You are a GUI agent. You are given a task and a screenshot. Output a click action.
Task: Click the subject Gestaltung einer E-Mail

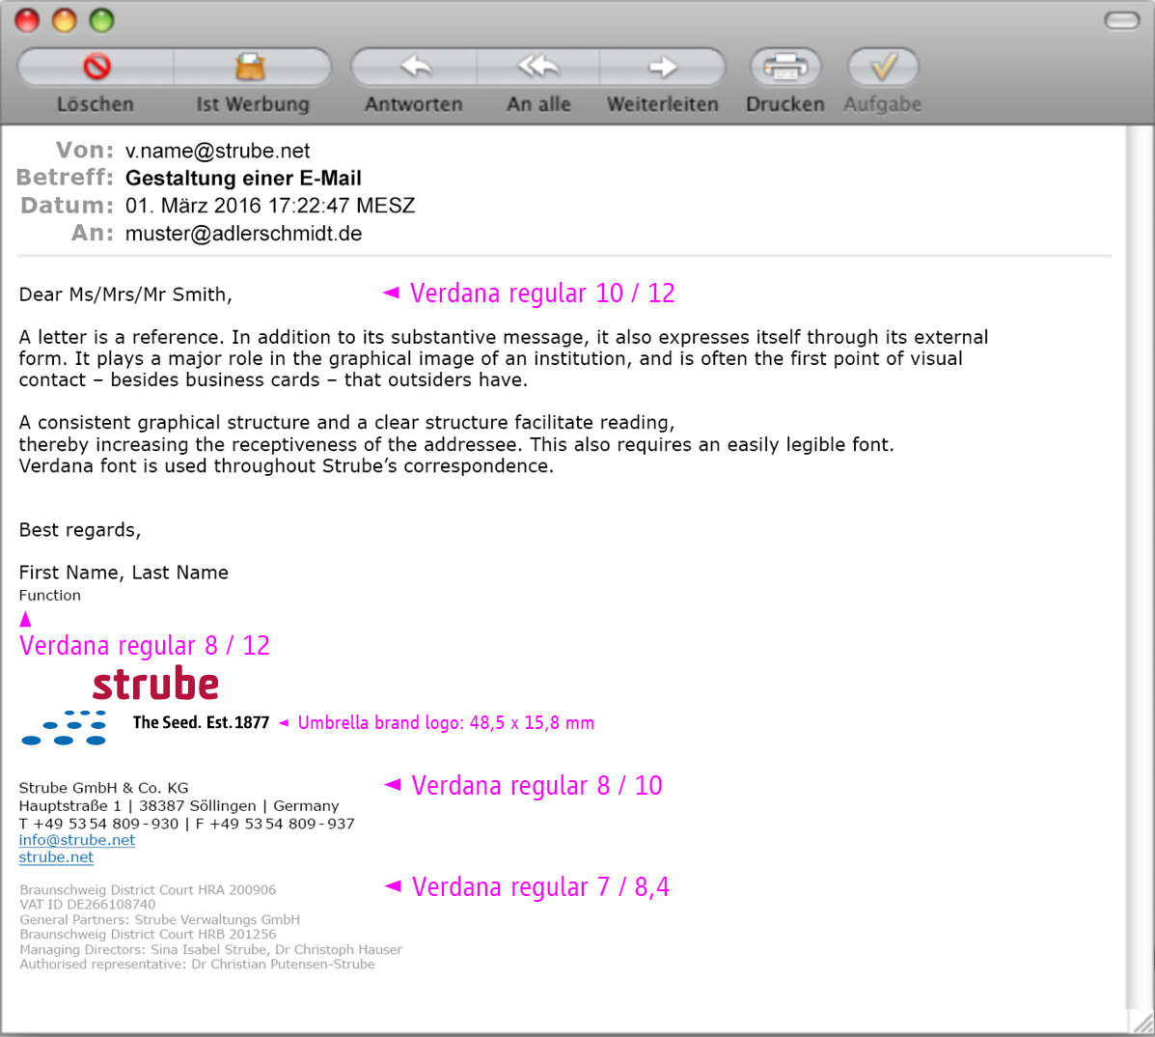pos(243,179)
